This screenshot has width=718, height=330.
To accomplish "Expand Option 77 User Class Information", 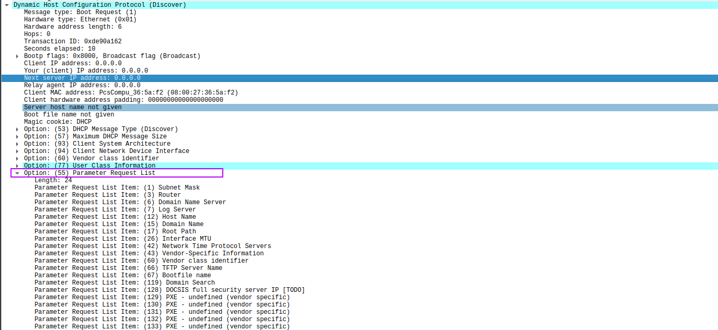I will (17, 166).
